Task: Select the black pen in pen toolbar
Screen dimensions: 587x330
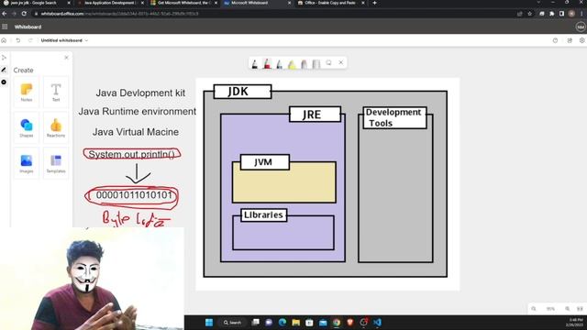Action: (255, 64)
